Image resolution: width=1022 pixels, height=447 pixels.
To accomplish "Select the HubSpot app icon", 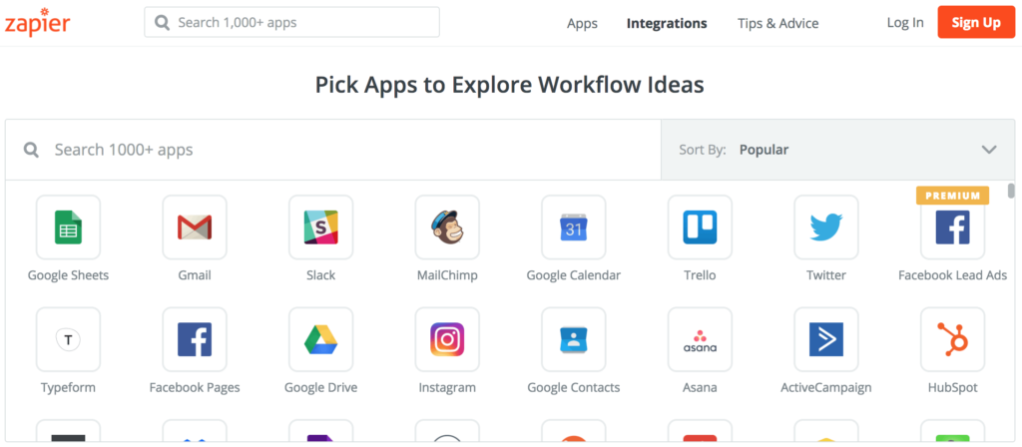I will coord(953,339).
